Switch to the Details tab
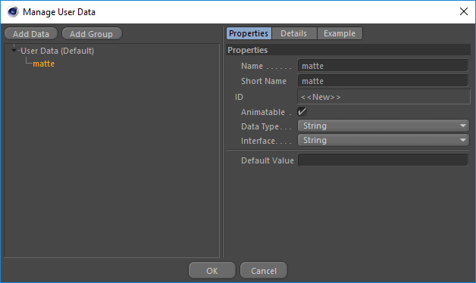The height and width of the screenshot is (283, 476). 294,33
